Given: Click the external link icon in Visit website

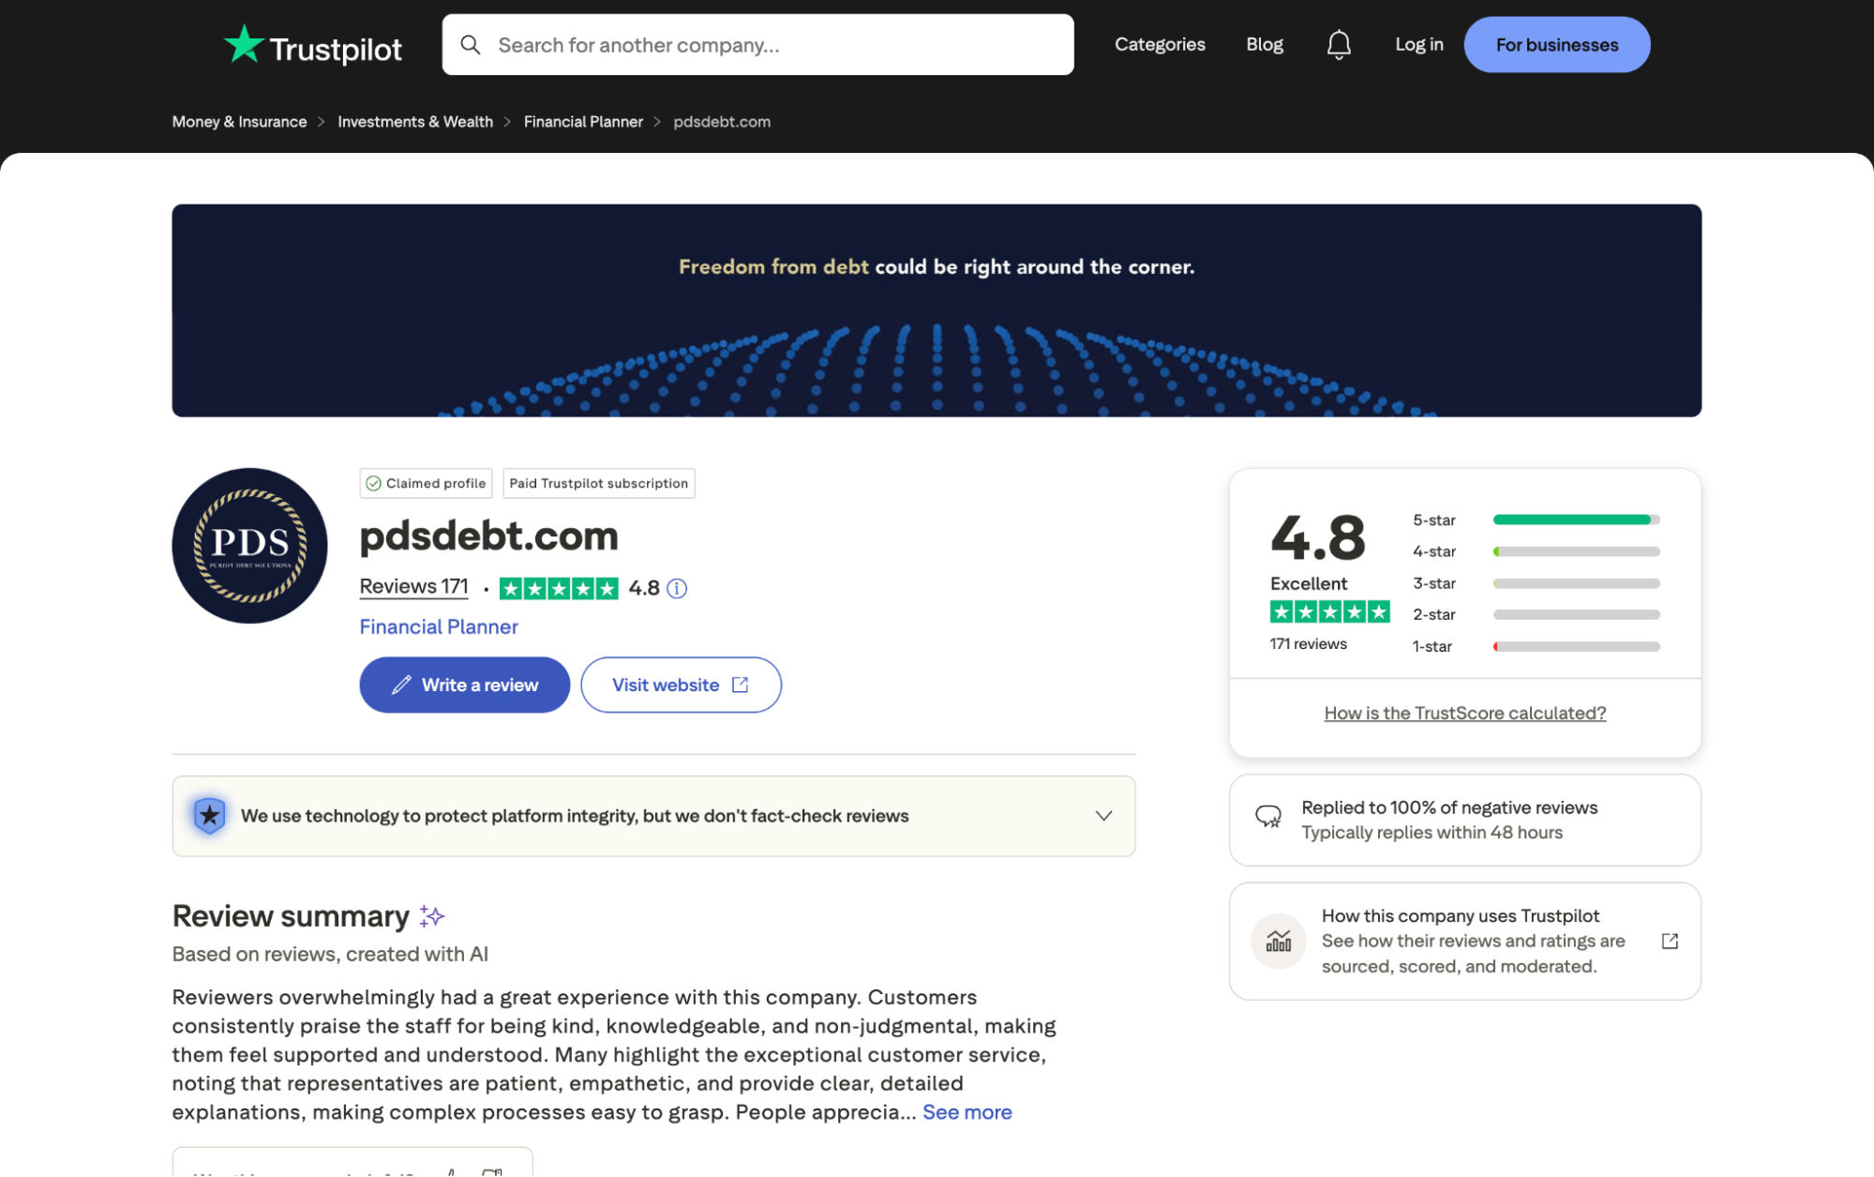Looking at the screenshot, I should pos(740,685).
